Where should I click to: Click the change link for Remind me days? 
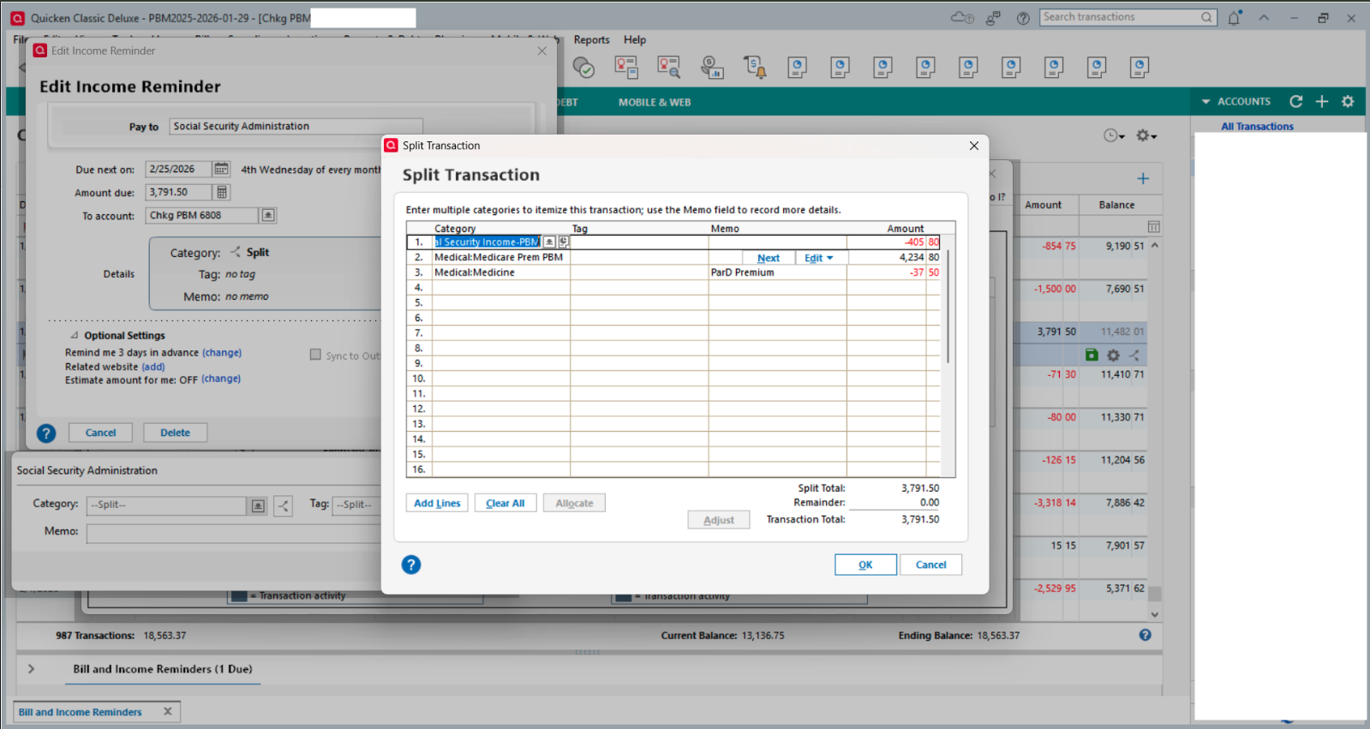[222, 352]
